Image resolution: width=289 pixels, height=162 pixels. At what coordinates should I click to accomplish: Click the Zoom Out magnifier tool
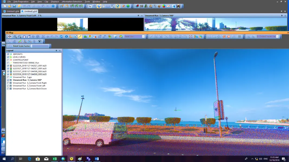click(x=20, y=37)
